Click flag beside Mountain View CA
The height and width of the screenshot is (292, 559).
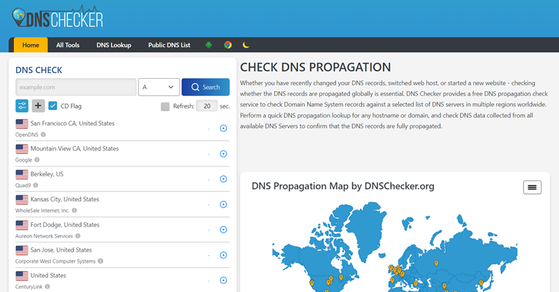[x=22, y=149]
